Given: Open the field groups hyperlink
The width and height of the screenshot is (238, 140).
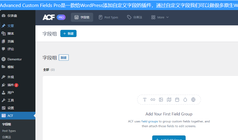Looking at the screenshot, I should 150,121.
